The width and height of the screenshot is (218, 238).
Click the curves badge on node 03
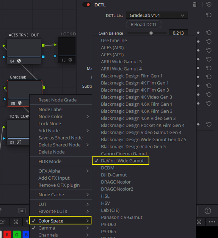click(19, 142)
